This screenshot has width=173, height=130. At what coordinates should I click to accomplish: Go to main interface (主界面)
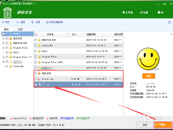pyautogui.click(x=128, y=12)
